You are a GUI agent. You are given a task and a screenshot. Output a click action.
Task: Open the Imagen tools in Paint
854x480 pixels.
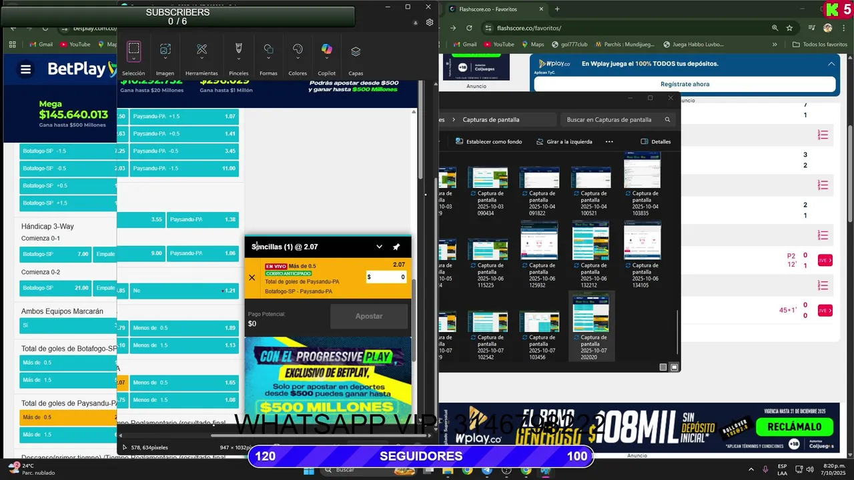[165, 58]
